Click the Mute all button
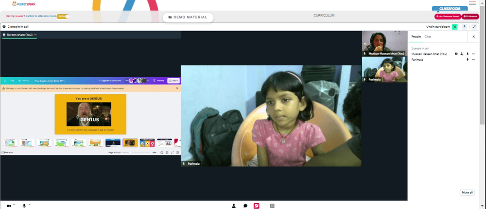 pyautogui.click(x=467, y=192)
